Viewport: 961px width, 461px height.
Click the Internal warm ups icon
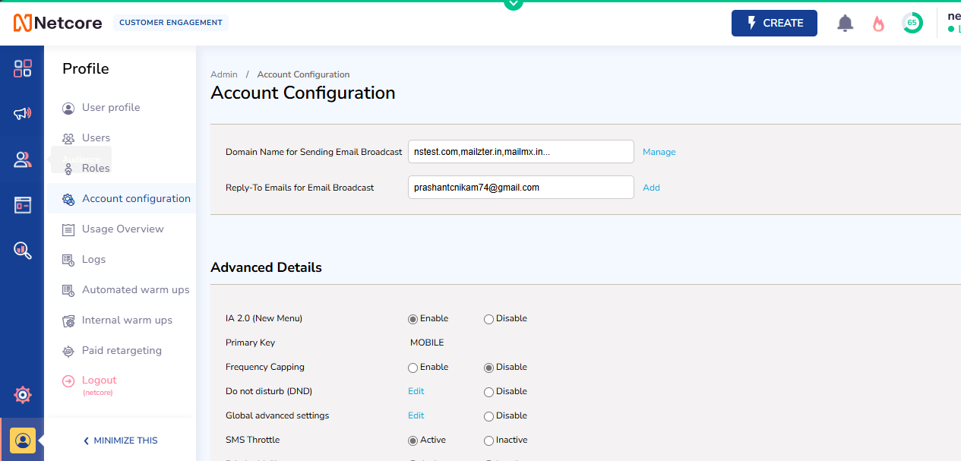pyautogui.click(x=68, y=320)
